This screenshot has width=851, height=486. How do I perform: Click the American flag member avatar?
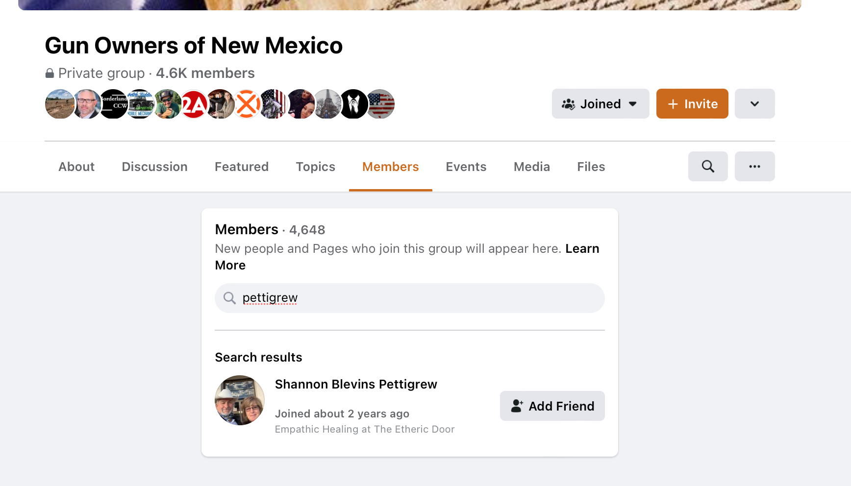380,104
